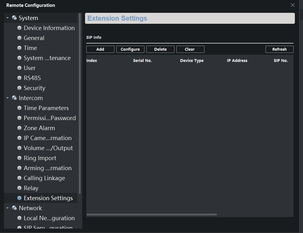Click the Network category globe-gear icon
303x233 pixels.
14,208
